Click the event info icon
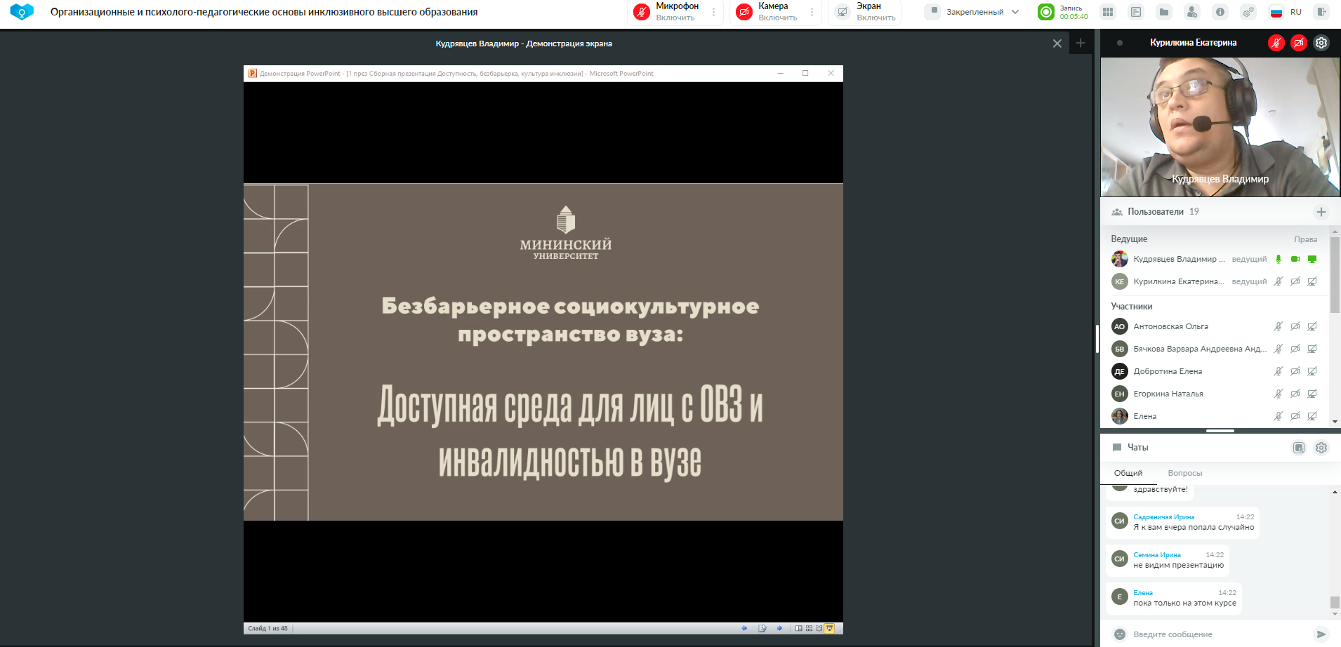The height and width of the screenshot is (647, 1341). pyautogui.click(x=1220, y=12)
